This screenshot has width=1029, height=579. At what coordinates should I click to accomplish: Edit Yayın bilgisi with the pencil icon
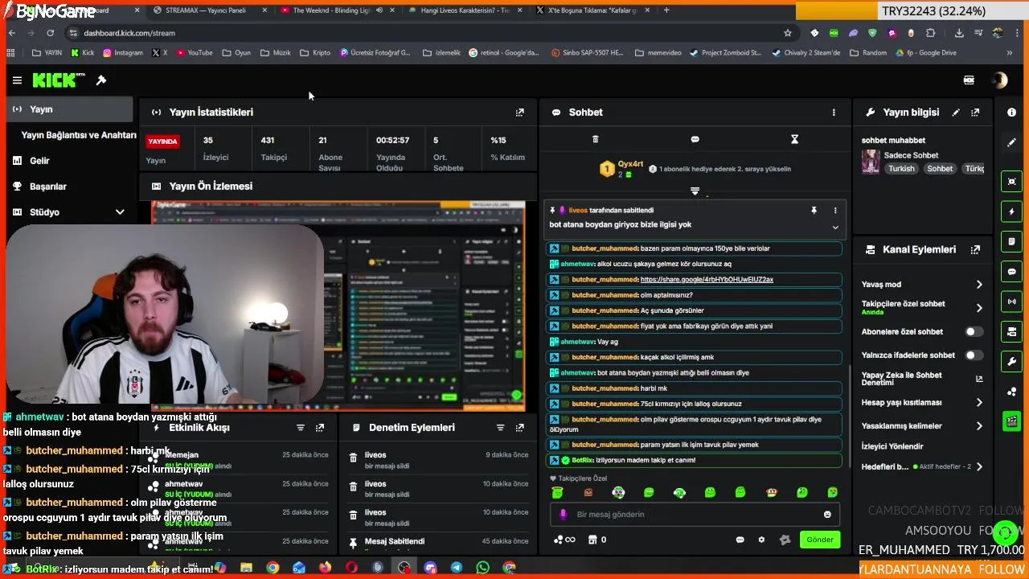(956, 113)
